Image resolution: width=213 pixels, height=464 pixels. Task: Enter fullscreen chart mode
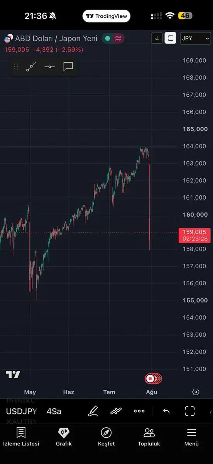[189, 411]
